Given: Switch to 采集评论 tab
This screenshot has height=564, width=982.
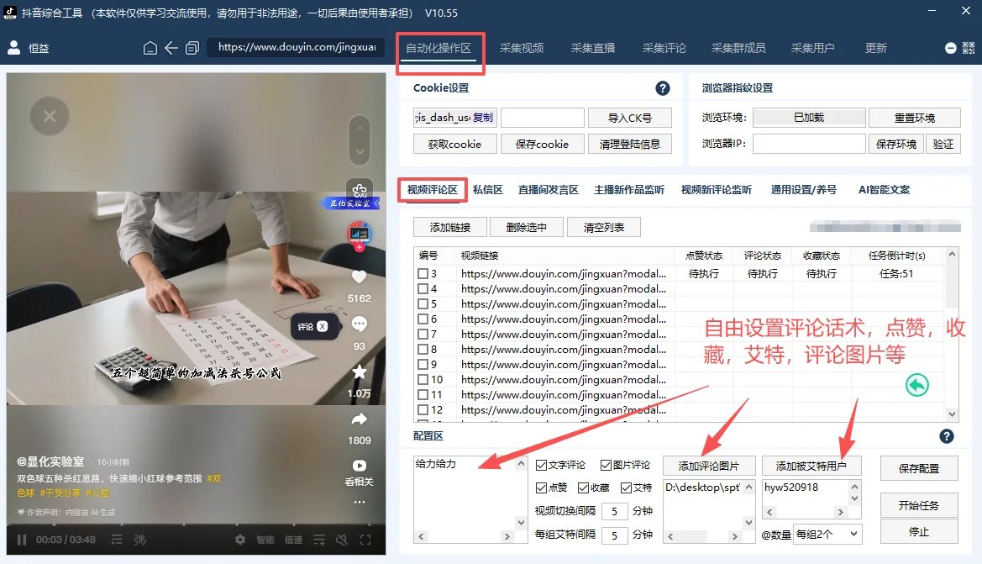Looking at the screenshot, I should point(664,48).
